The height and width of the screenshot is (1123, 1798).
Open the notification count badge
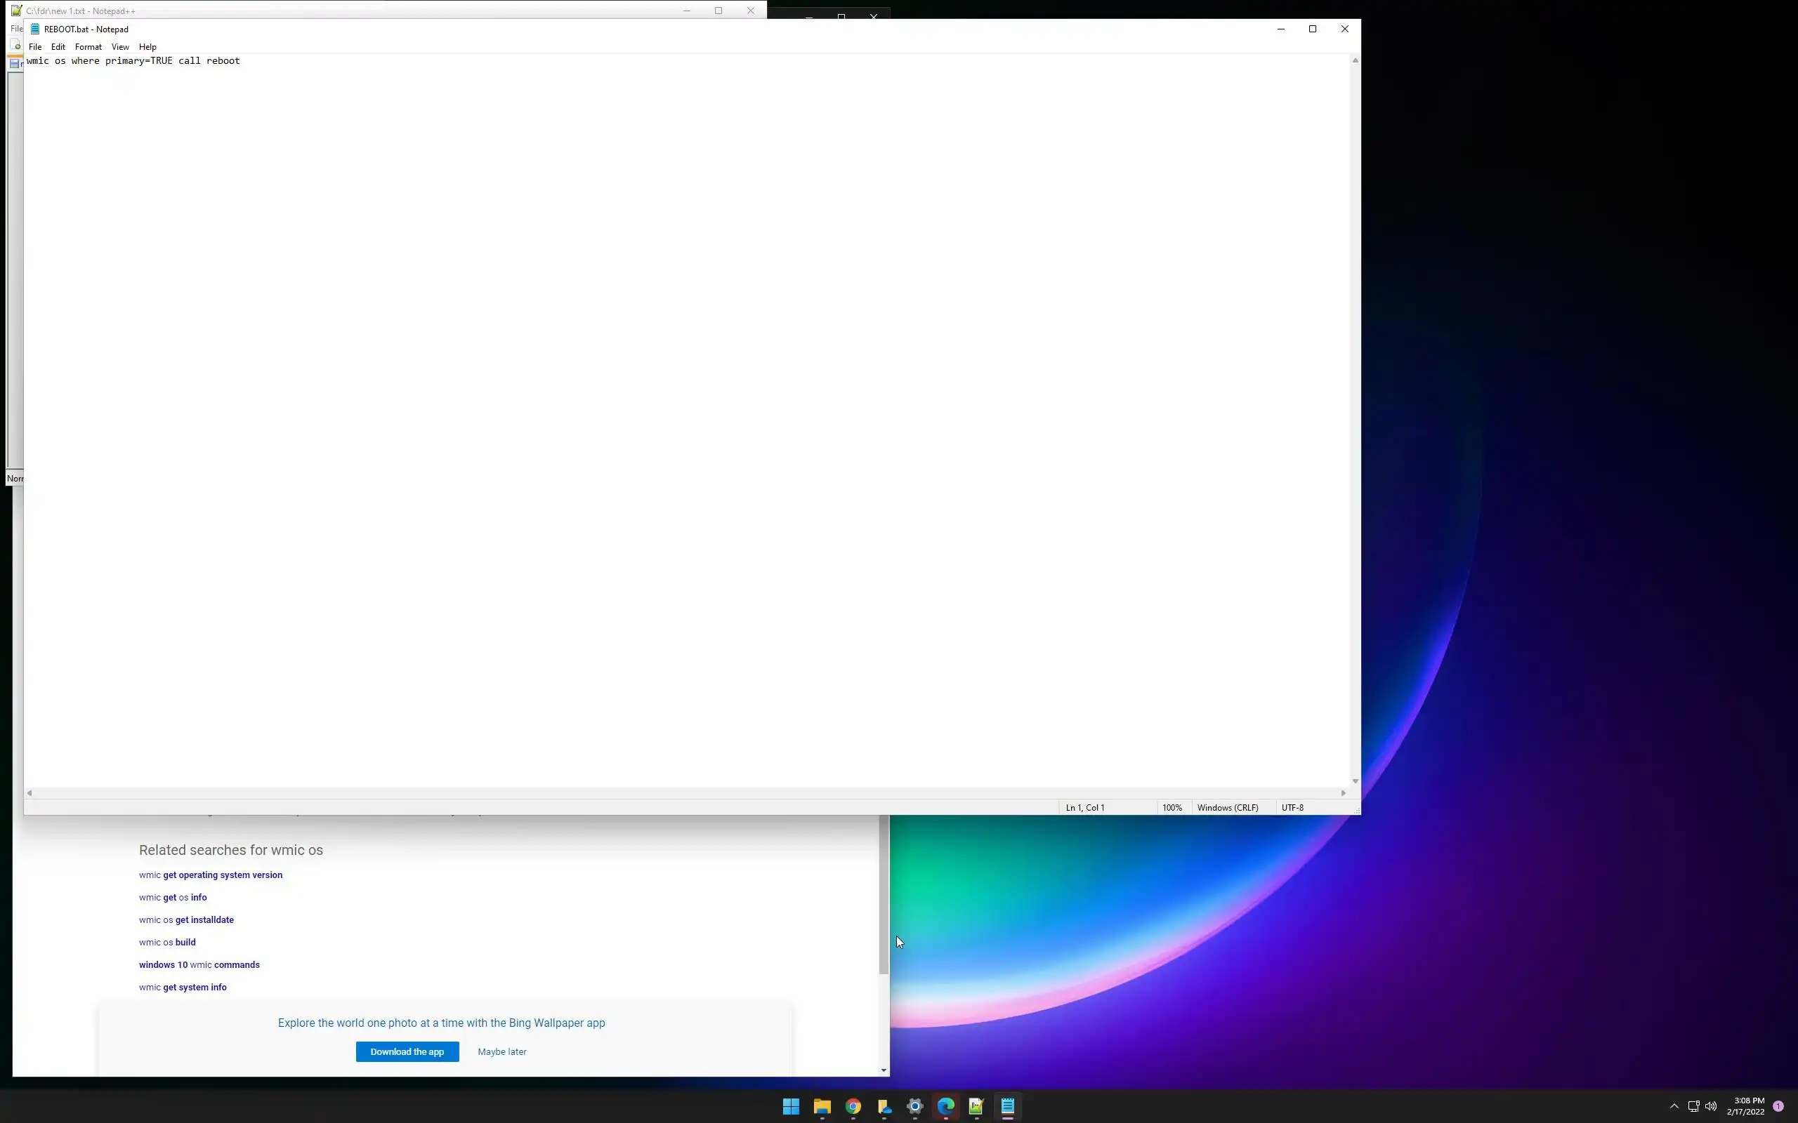tap(1778, 1107)
